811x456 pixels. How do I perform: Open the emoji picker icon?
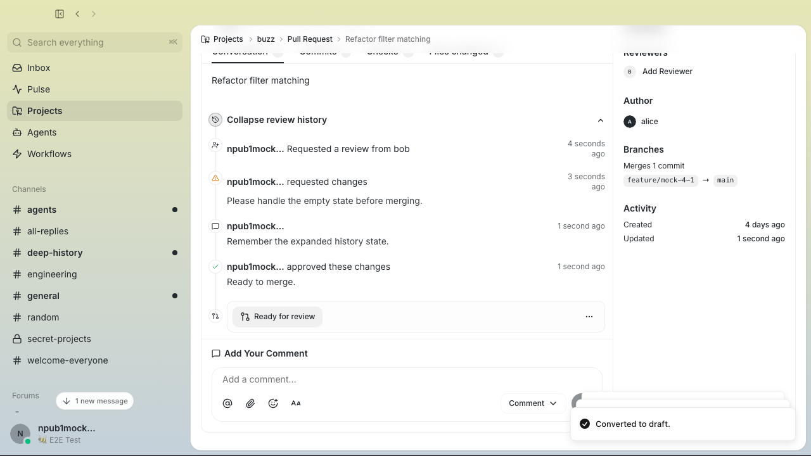click(273, 403)
